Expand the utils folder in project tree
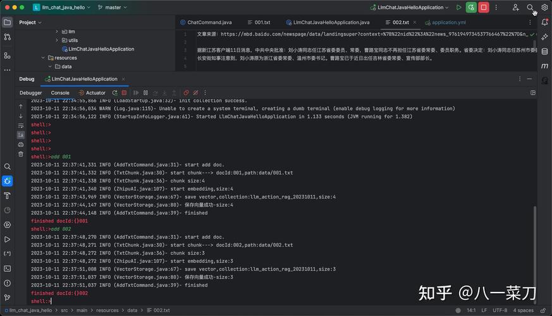Image resolution: width=552 pixels, height=316 pixels. 57,40
